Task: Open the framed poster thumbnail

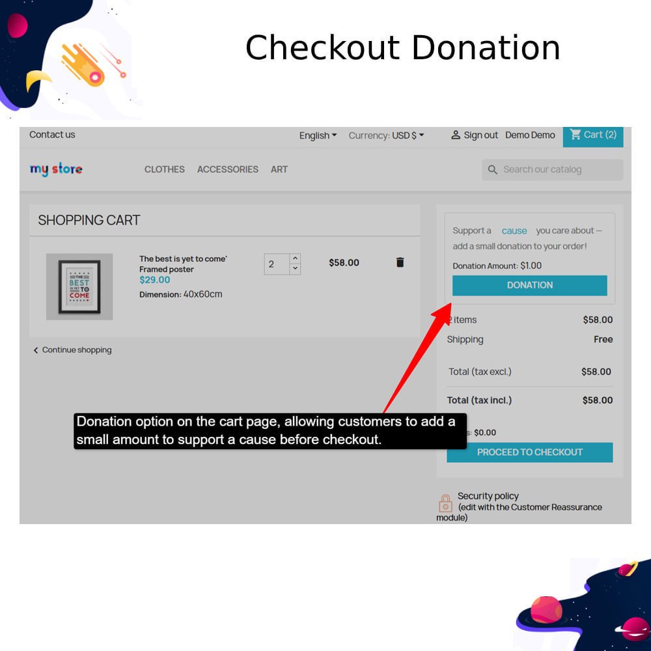Action: coord(79,286)
